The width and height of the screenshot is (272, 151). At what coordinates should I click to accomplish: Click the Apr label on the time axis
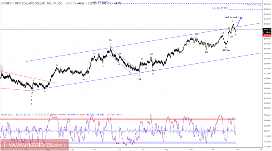click(73, 149)
